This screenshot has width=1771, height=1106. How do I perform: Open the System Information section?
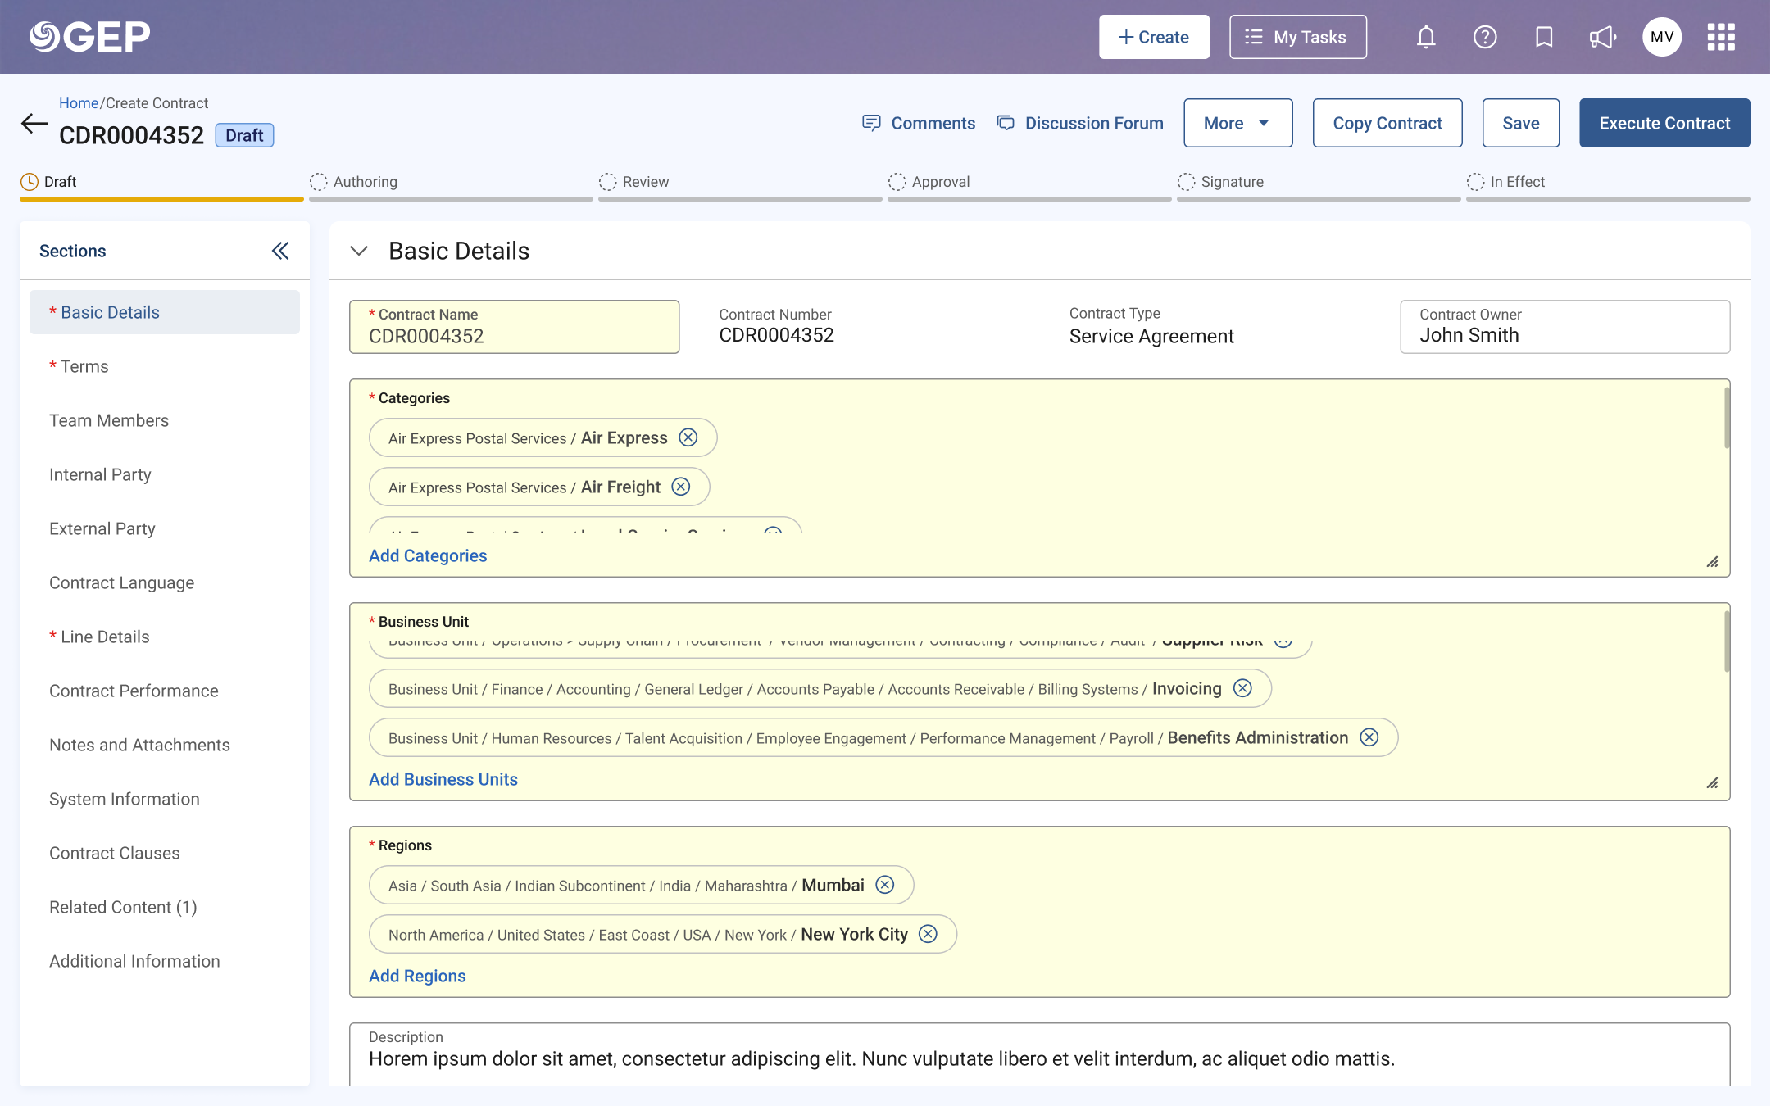[165, 799]
